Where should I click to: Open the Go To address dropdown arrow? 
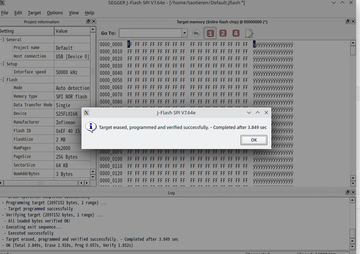click(x=184, y=33)
